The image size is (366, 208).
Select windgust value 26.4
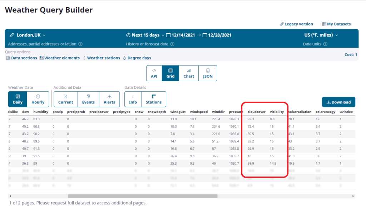click(x=173, y=156)
